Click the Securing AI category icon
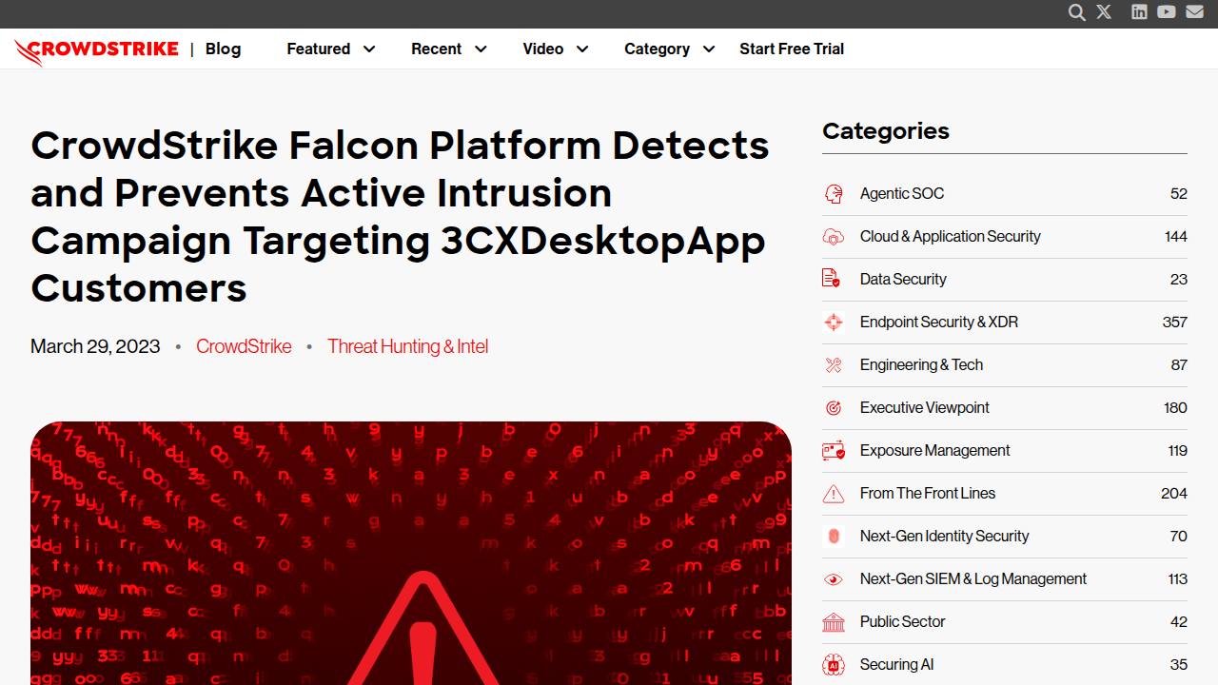Viewport: 1218px width, 685px height. coord(834,665)
